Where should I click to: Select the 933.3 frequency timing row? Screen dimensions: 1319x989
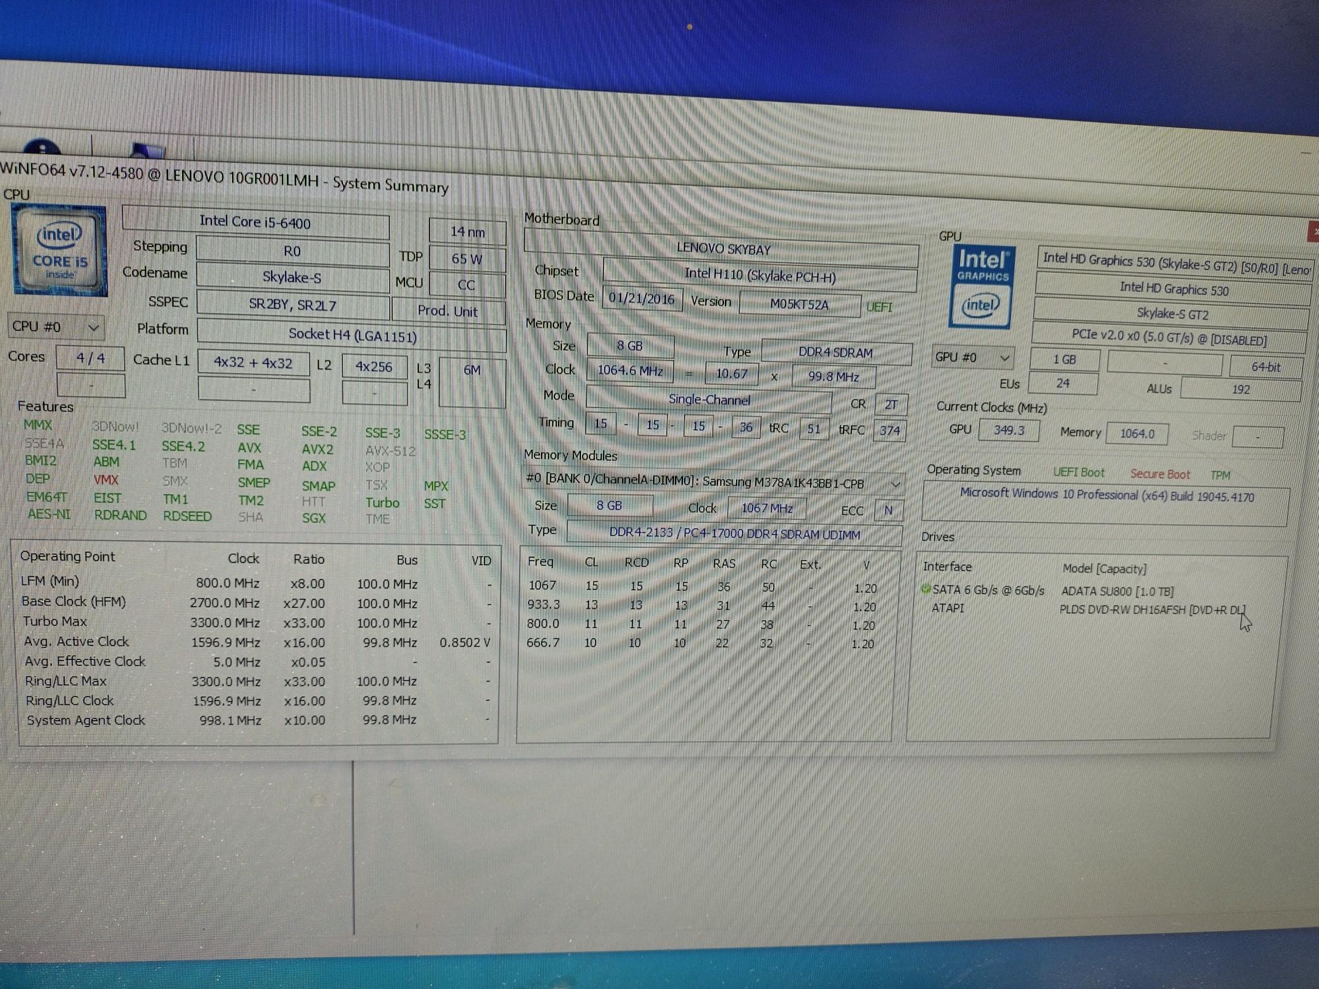pos(702,605)
